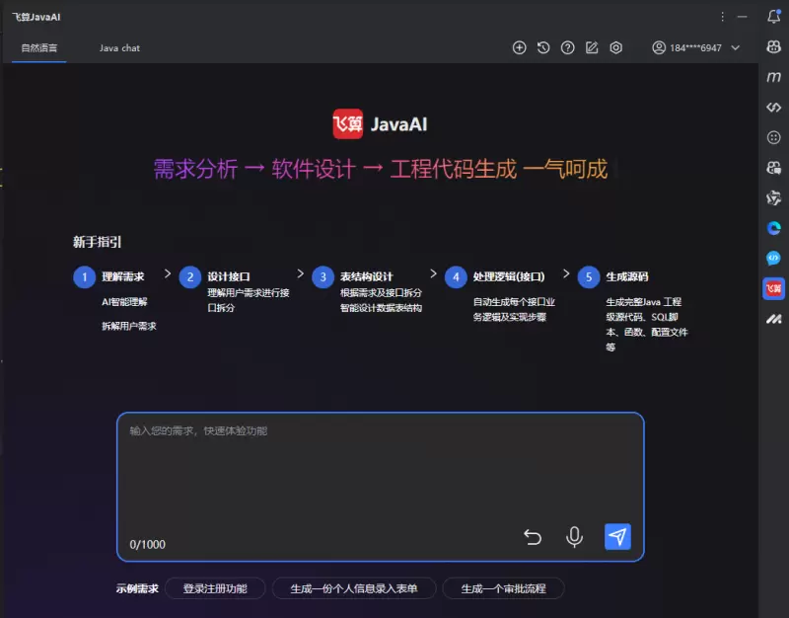
Task: Open the Edge browser icon in the right sidebar
Action: coord(773,228)
